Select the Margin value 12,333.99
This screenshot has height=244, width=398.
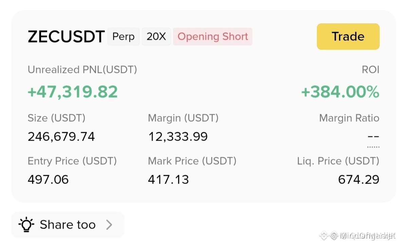pos(178,137)
